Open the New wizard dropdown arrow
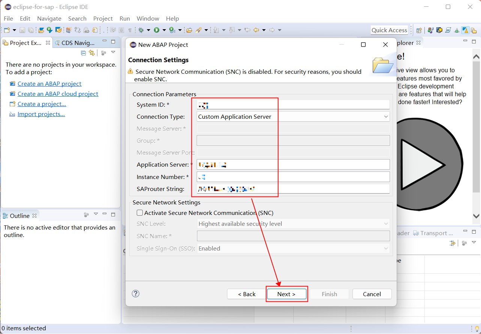481x334 pixels. [14, 30]
